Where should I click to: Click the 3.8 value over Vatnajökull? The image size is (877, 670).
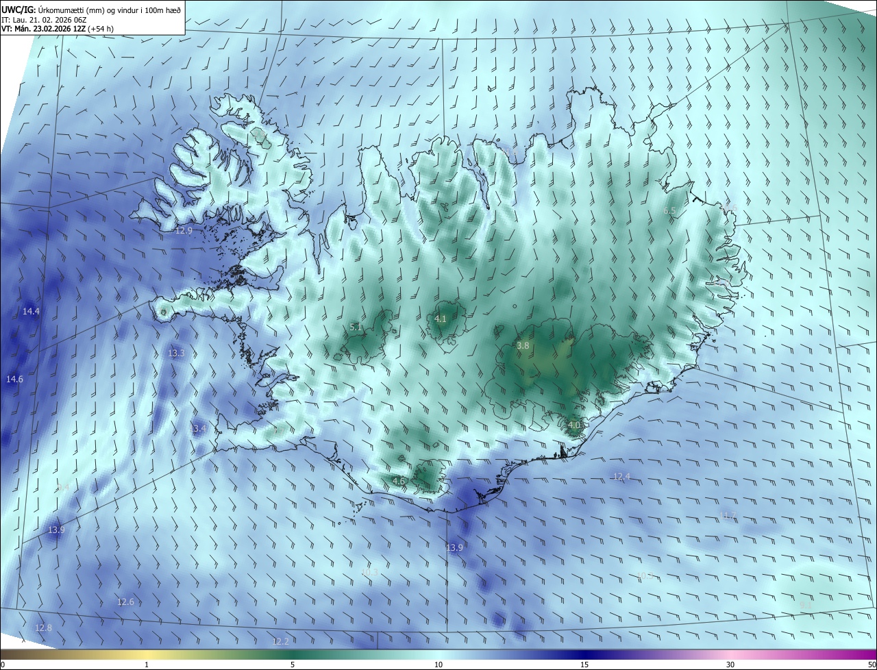(x=523, y=345)
